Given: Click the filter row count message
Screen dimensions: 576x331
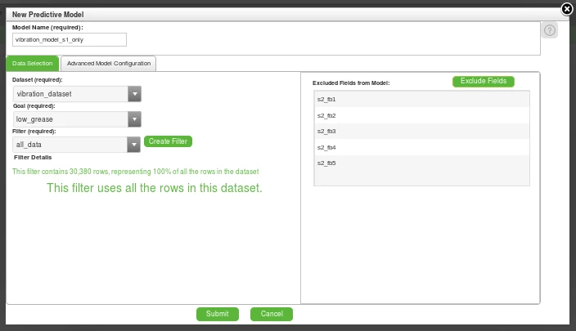Looking at the screenshot, I should [x=135, y=172].
